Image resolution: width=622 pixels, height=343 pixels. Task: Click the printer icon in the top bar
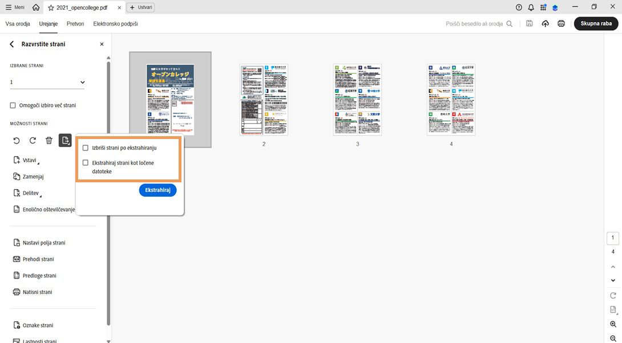click(561, 24)
